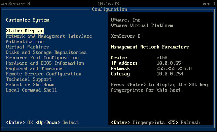Click the <Up/Down> Select hint

[x=57, y=123]
